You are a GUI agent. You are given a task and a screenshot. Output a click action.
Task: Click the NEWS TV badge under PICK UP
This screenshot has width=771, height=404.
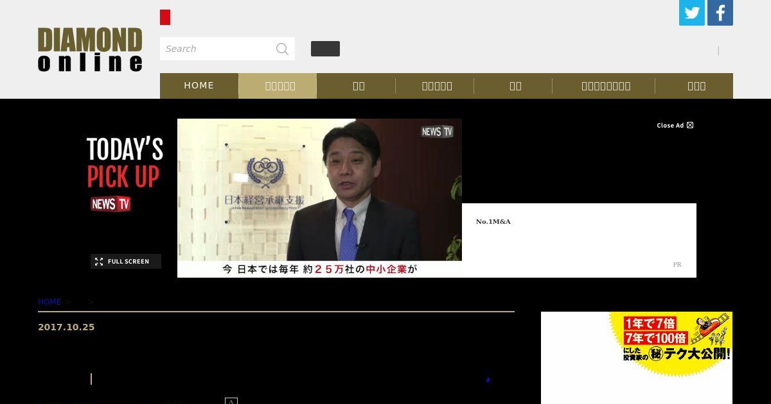(x=111, y=204)
